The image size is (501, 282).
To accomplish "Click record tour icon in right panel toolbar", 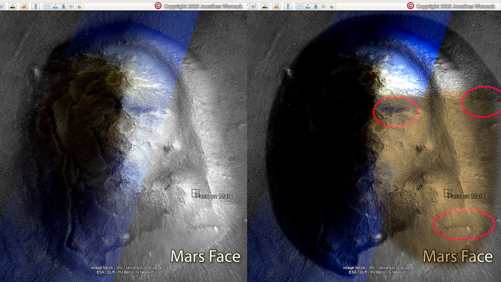I will (x=253, y=7).
